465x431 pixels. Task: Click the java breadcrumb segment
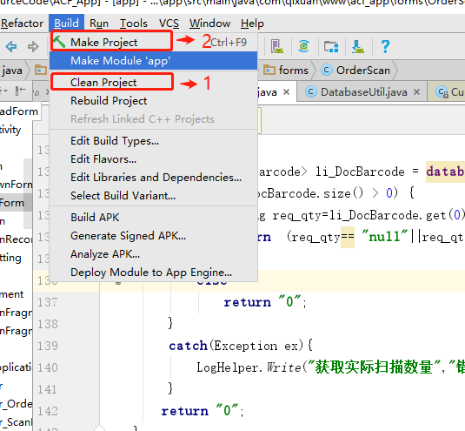[12, 71]
